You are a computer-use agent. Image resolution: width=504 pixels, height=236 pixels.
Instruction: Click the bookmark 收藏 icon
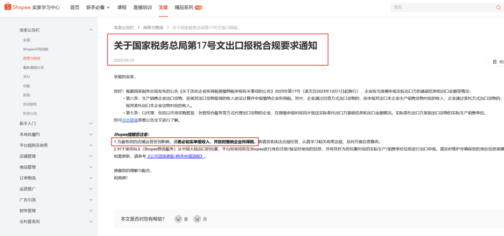click(494, 62)
